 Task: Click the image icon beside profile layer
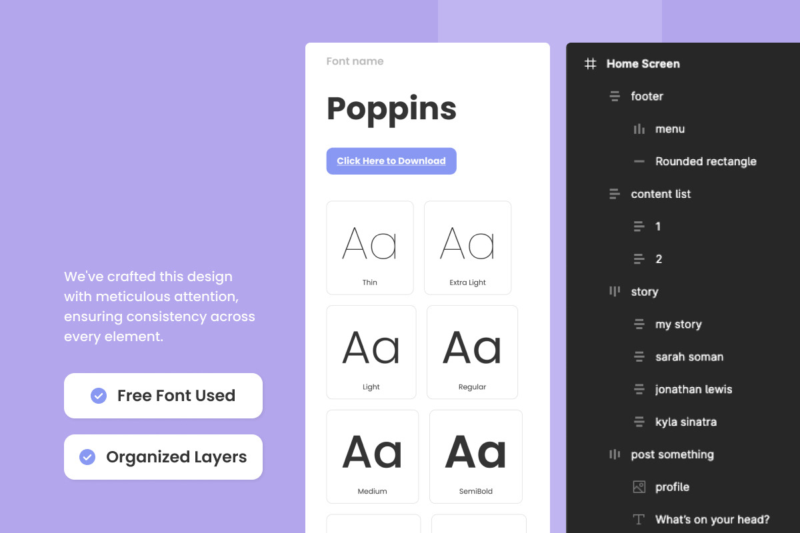pos(639,487)
